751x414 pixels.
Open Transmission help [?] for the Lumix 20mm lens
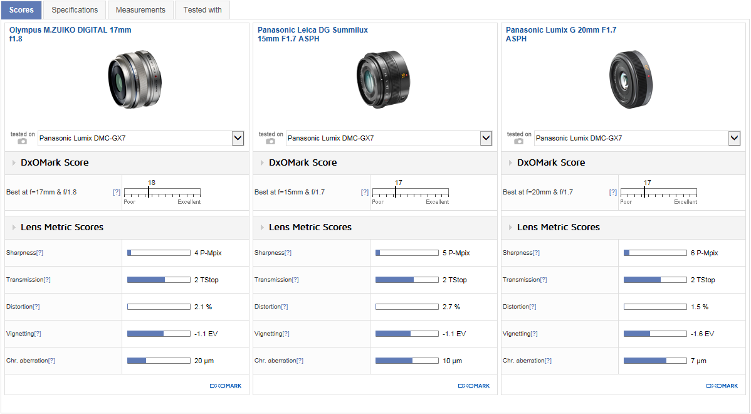click(543, 280)
